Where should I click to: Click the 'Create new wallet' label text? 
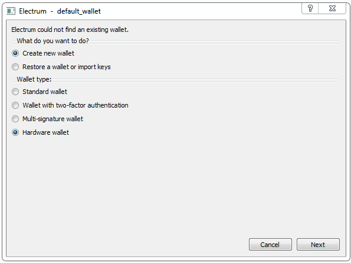coord(48,53)
